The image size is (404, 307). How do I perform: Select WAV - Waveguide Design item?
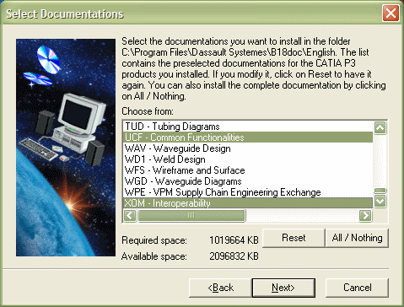(x=248, y=148)
